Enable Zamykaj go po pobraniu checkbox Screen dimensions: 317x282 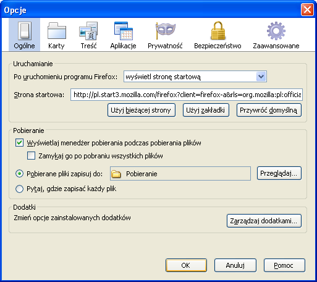[x=31, y=156]
